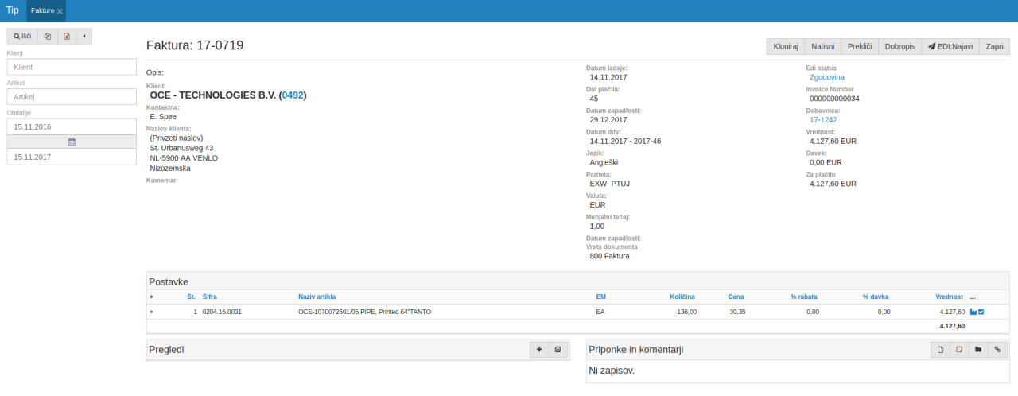
Task: Expand item row 1 with plus sign
Action: point(151,312)
